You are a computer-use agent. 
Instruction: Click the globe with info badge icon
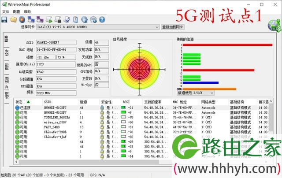pos(93,19)
